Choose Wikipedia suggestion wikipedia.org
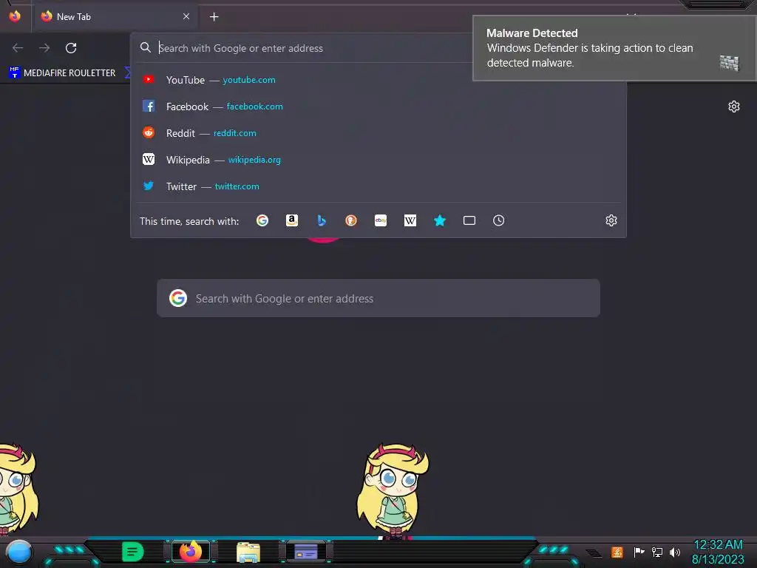The image size is (757, 568). pos(378,160)
